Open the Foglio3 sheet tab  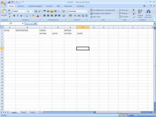(33, 112)
